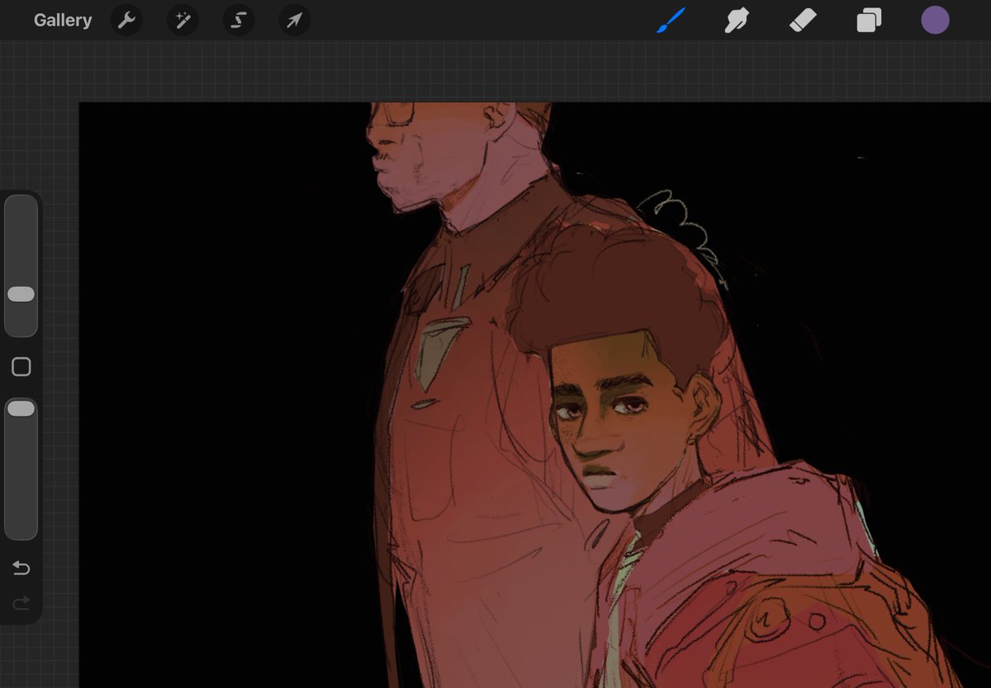Image resolution: width=991 pixels, height=688 pixels.
Task: Select the Smudge tool
Action: click(737, 21)
